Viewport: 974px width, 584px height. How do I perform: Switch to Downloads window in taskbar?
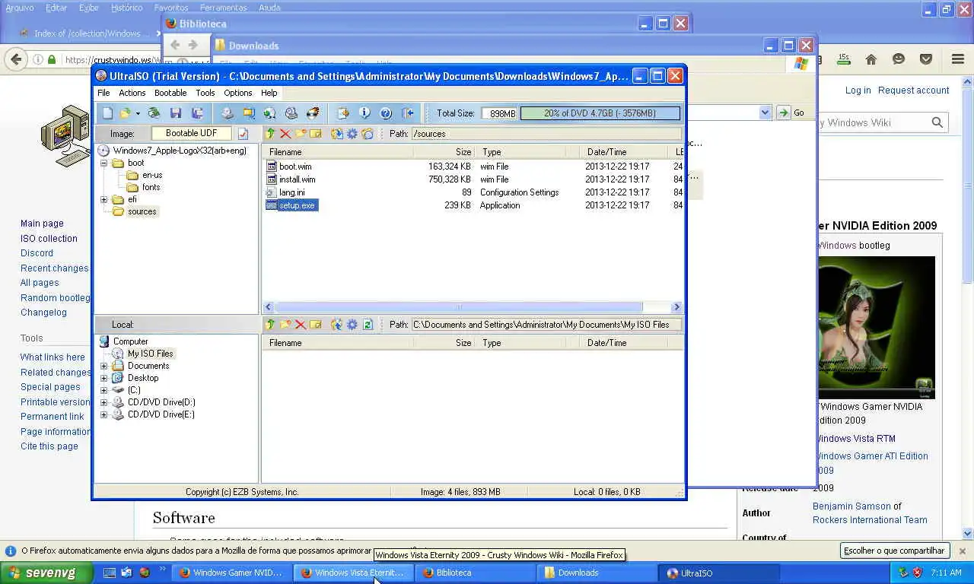pos(597,573)
